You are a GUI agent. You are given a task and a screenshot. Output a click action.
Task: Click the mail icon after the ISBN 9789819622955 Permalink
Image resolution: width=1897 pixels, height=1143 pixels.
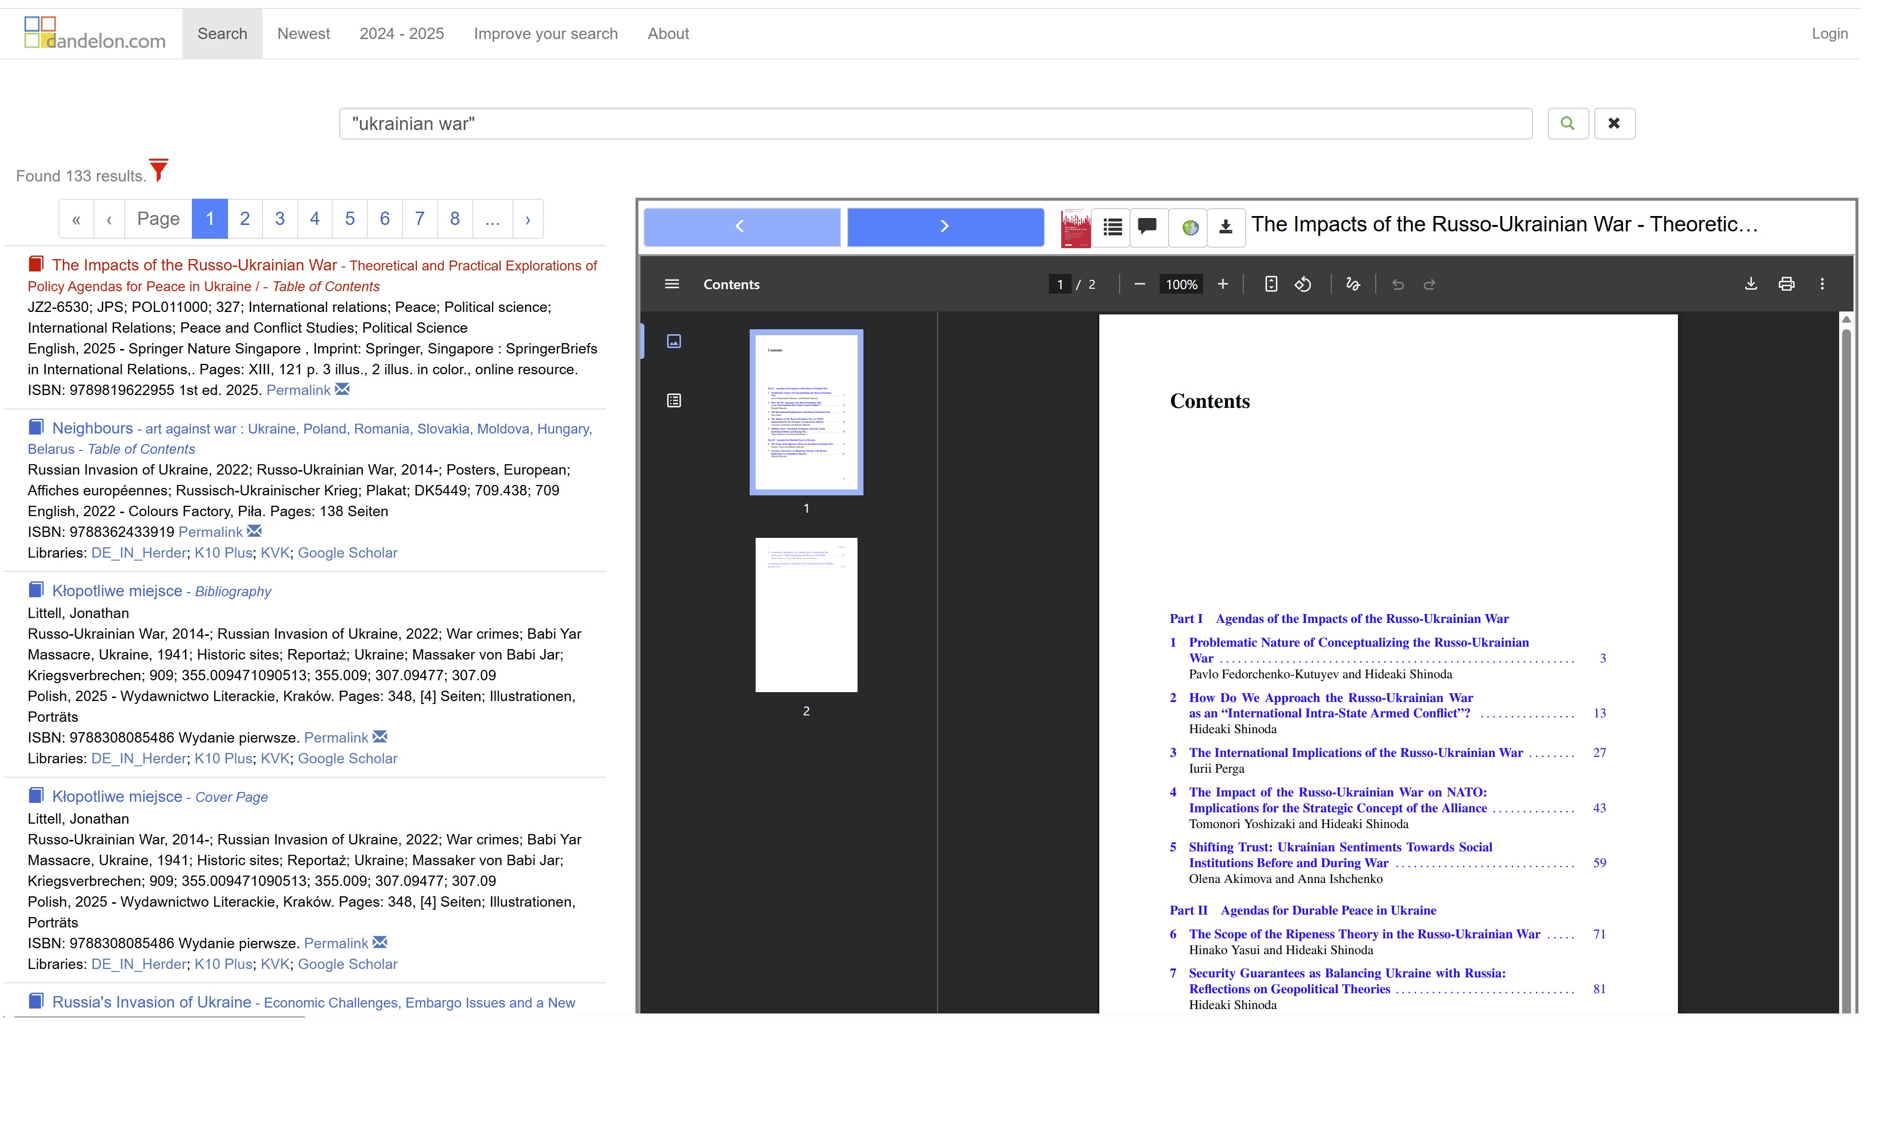pos(343,390)
